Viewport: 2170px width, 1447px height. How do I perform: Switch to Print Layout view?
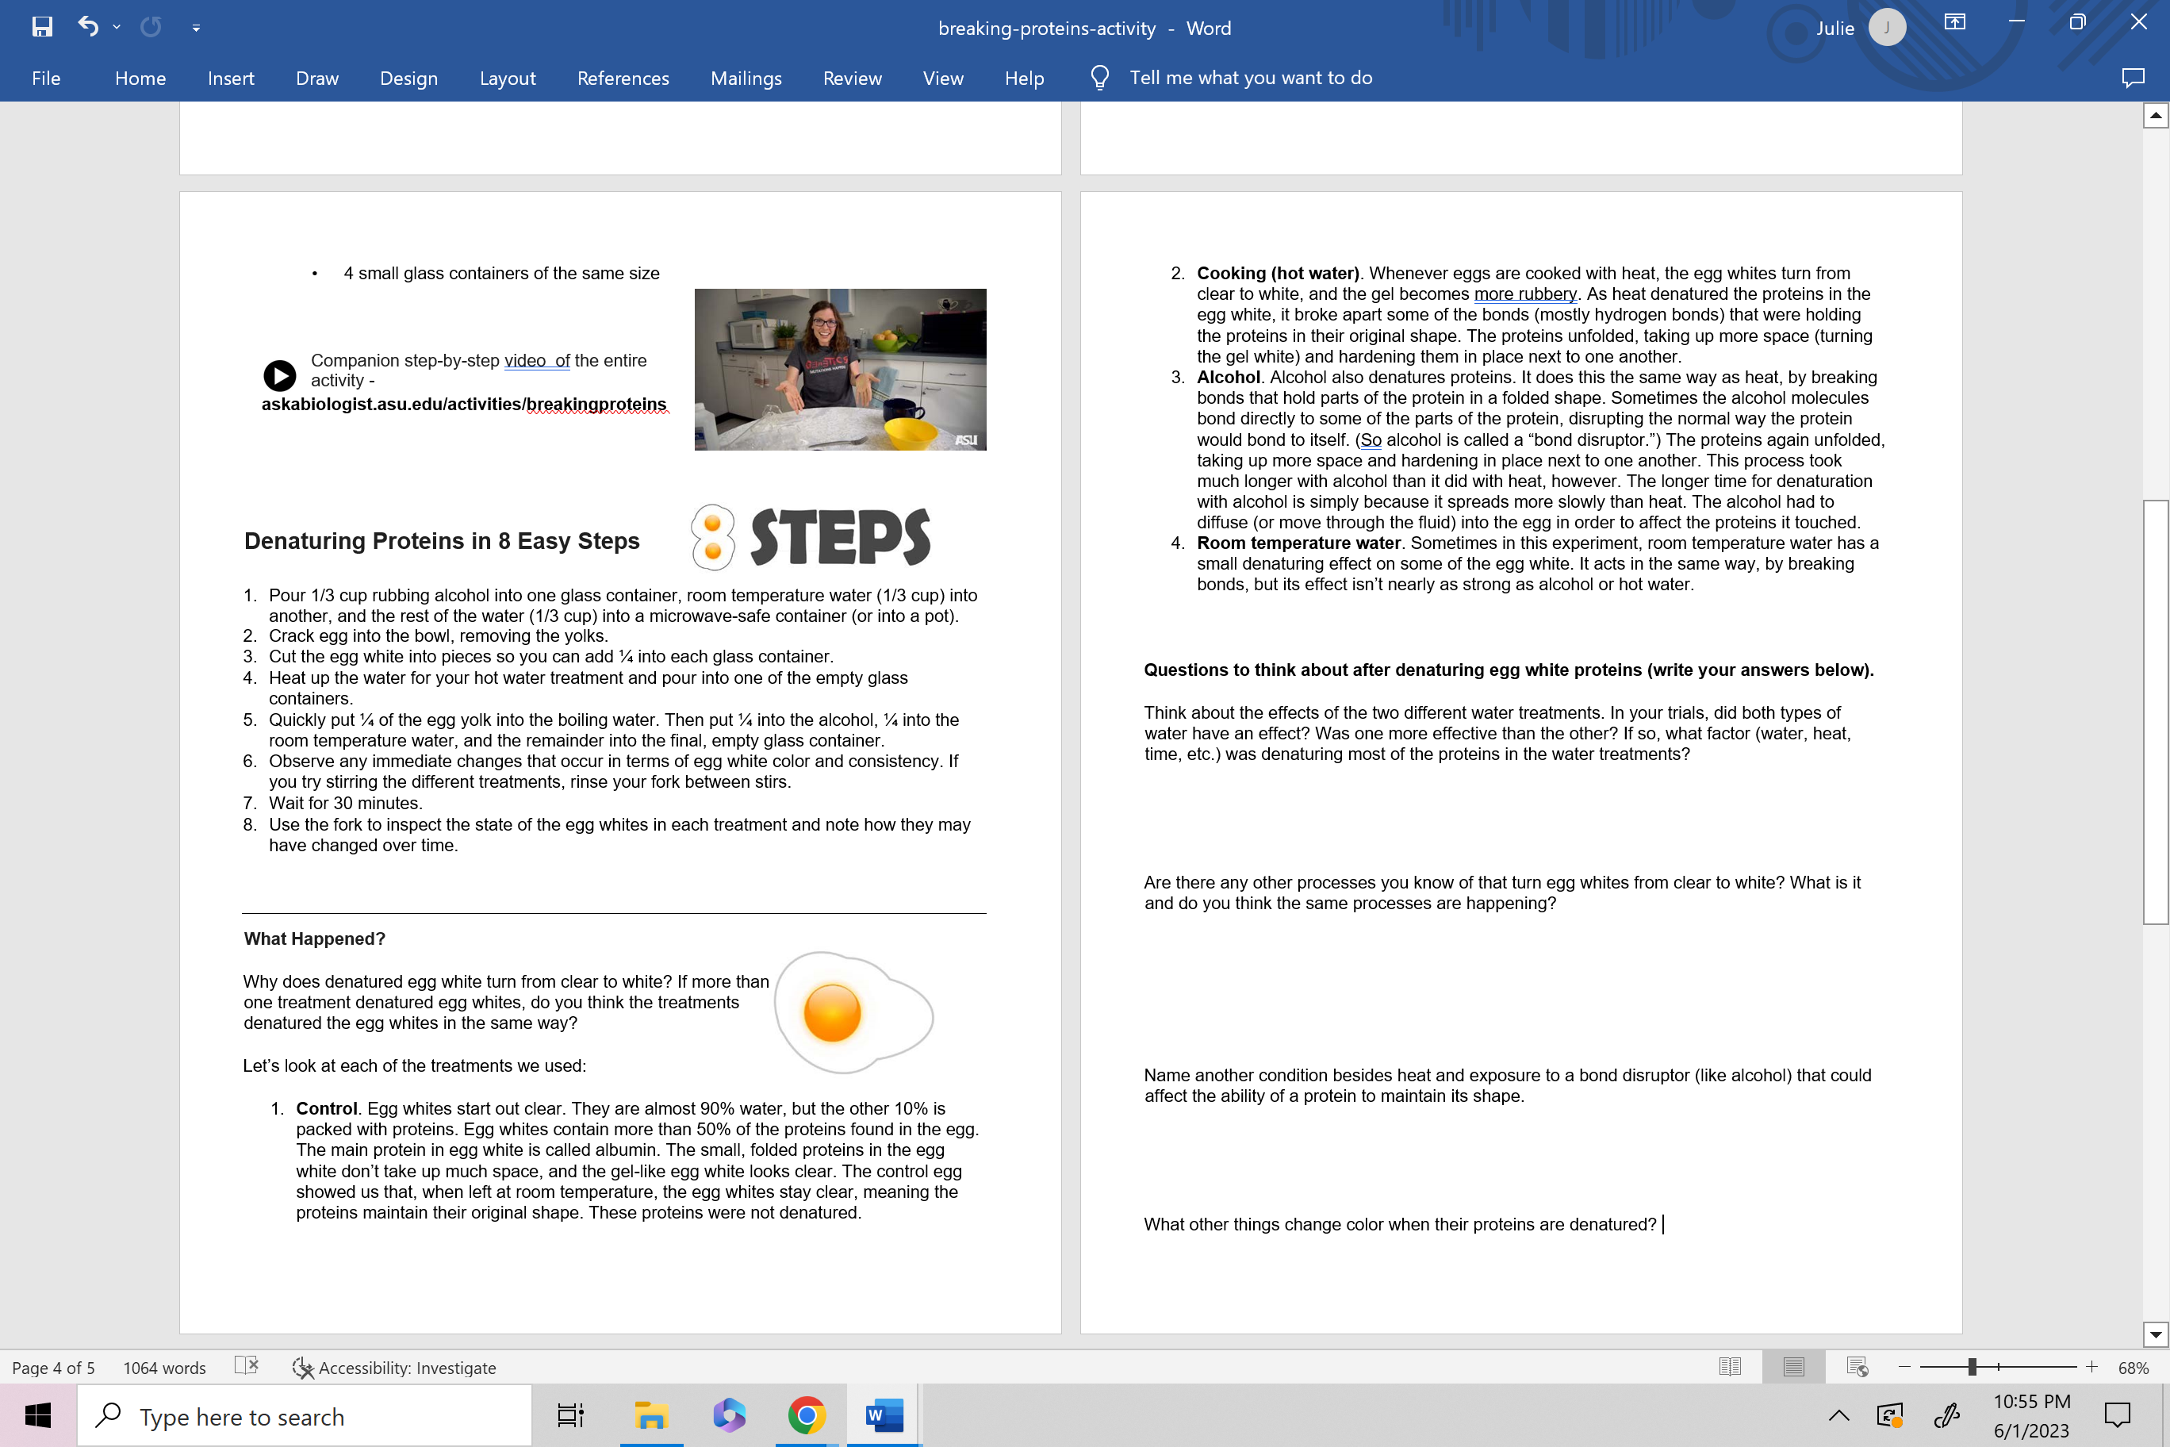(1793, 1367)
